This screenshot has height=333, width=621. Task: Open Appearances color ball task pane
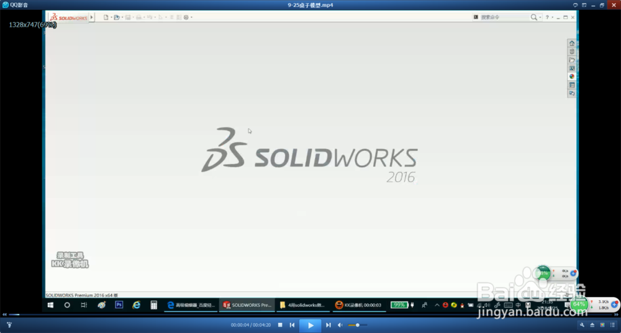[x=571, y=76]
